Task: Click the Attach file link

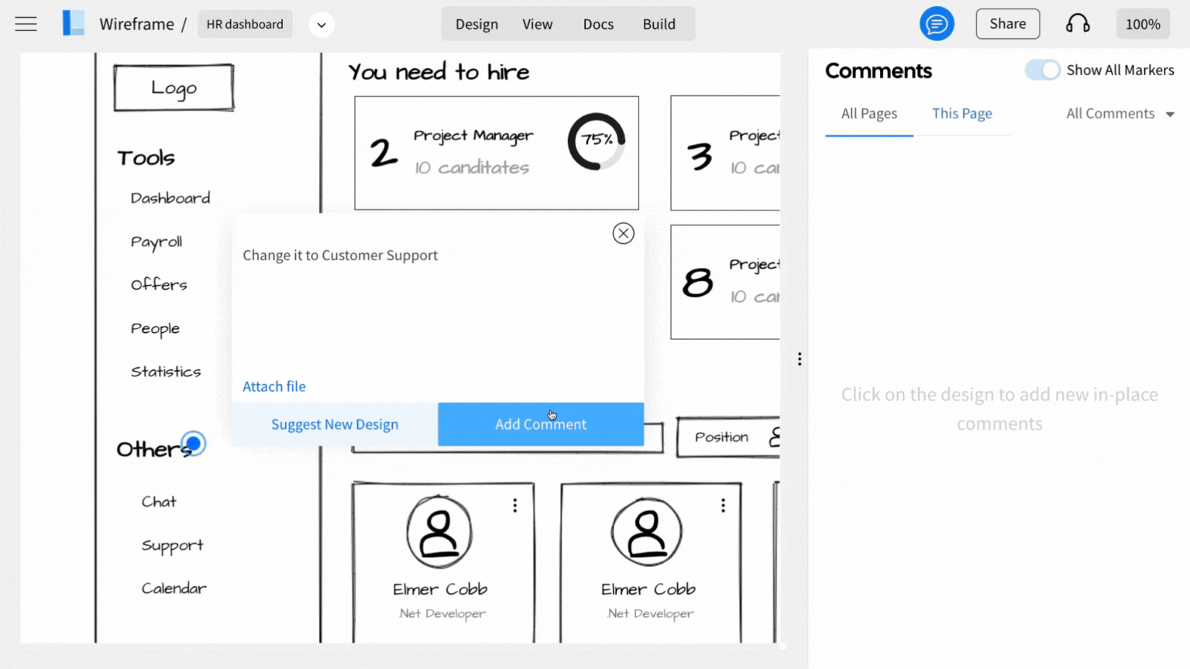Action: (273, 386)
